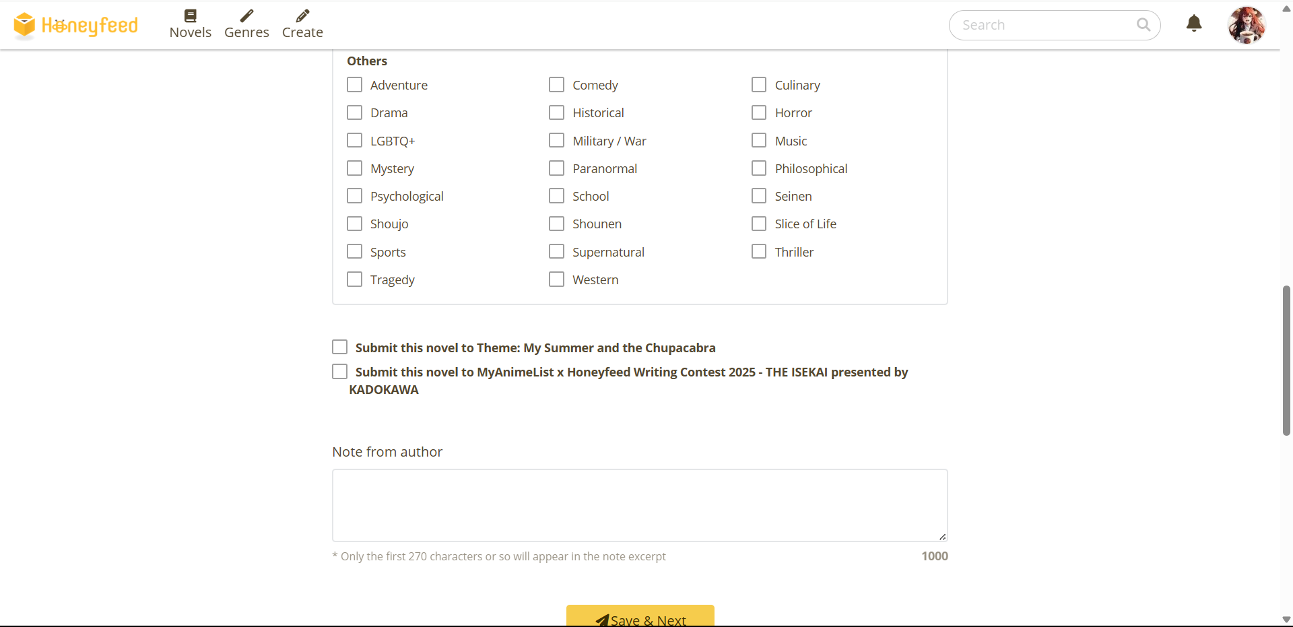Click the Genres marker icon
Viewport: 1293px width, 627px height.
tap(246, 14)
